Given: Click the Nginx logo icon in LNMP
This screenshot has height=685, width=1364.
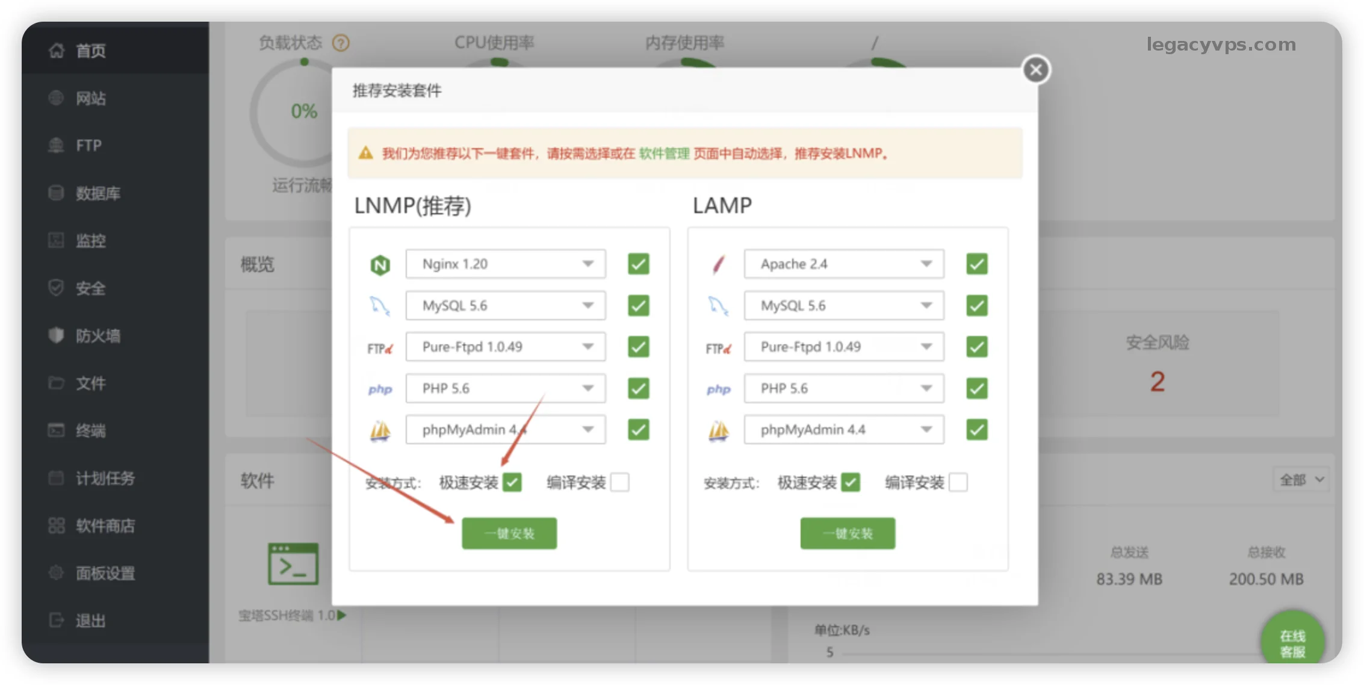Looking at the screenshot, I should tap(380, 265).
